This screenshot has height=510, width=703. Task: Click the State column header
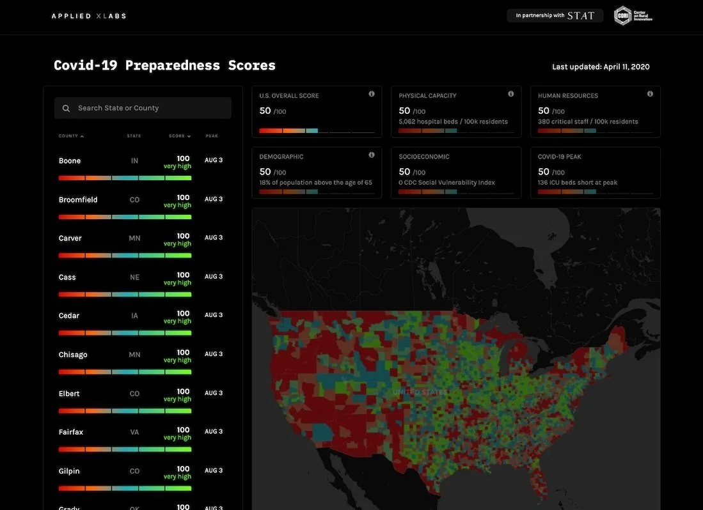click(134, 135)
